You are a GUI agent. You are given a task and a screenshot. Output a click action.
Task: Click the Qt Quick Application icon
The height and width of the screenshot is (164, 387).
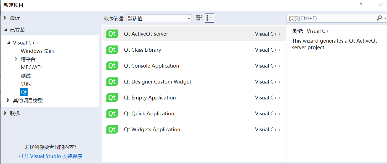(112, 113)
